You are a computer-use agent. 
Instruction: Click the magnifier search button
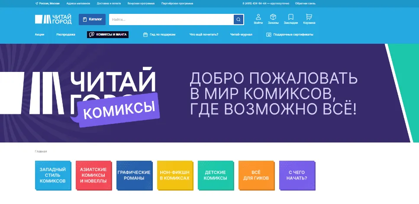click(x=239, y=19)
